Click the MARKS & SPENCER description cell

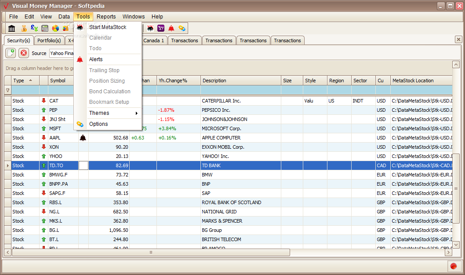[x=240, y=221]
